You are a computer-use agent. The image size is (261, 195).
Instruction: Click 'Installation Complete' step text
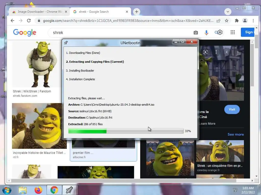(80, 79)
